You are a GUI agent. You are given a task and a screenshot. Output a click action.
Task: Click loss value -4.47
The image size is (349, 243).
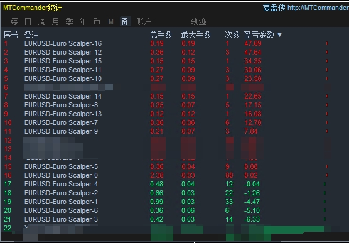coord(252,202)
